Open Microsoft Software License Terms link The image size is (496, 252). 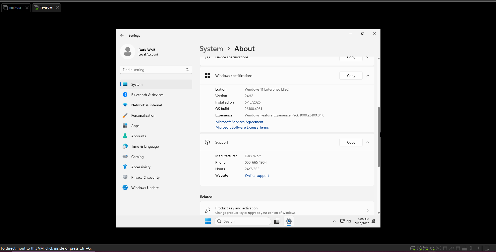[242, 127]
